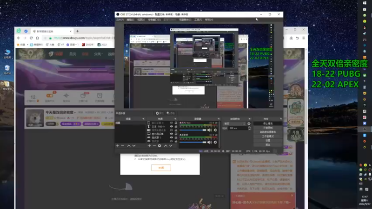The width and height of the screenshot is (372, 209).
Task: Pop out the Controls dock panel
Action: (281, 119)
